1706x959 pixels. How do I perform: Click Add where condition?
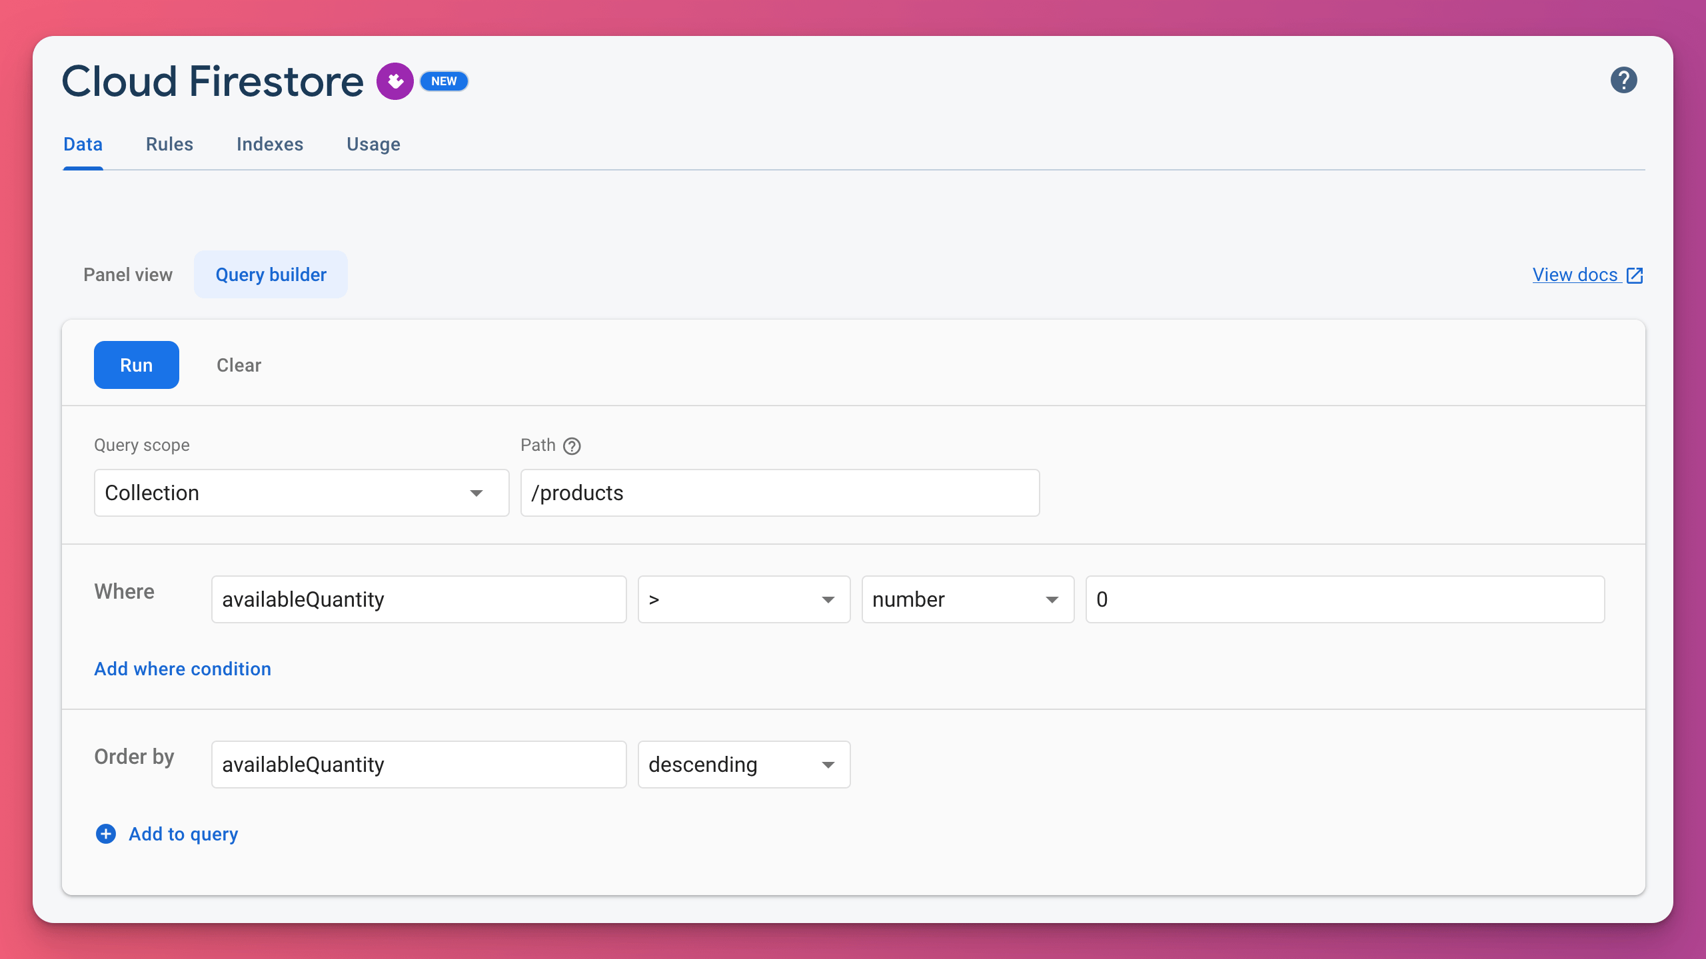point(183,669)
